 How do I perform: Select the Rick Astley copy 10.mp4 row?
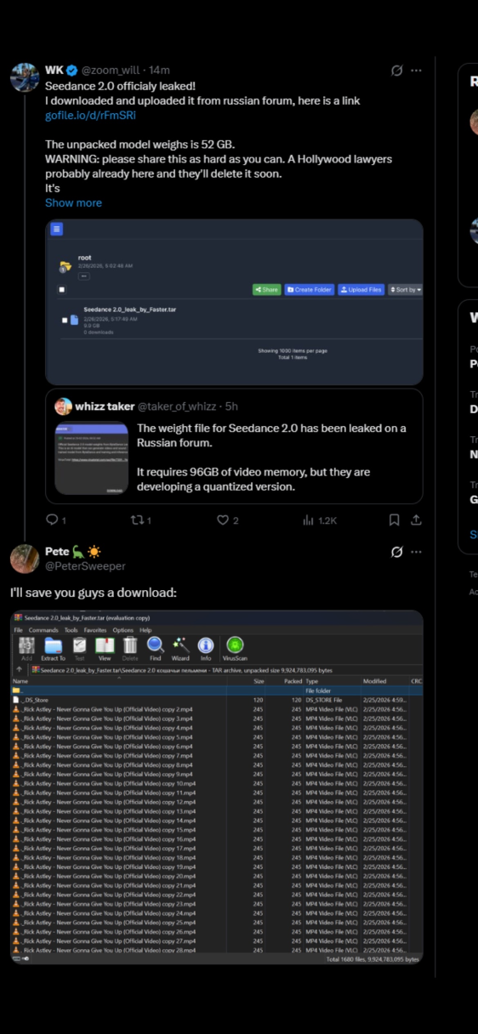click(x=217, y=783)
